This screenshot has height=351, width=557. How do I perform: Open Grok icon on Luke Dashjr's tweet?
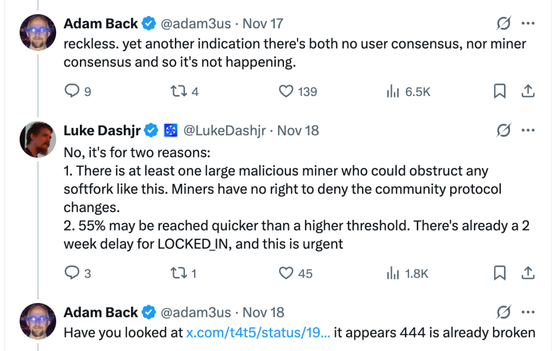coord(503,131)
